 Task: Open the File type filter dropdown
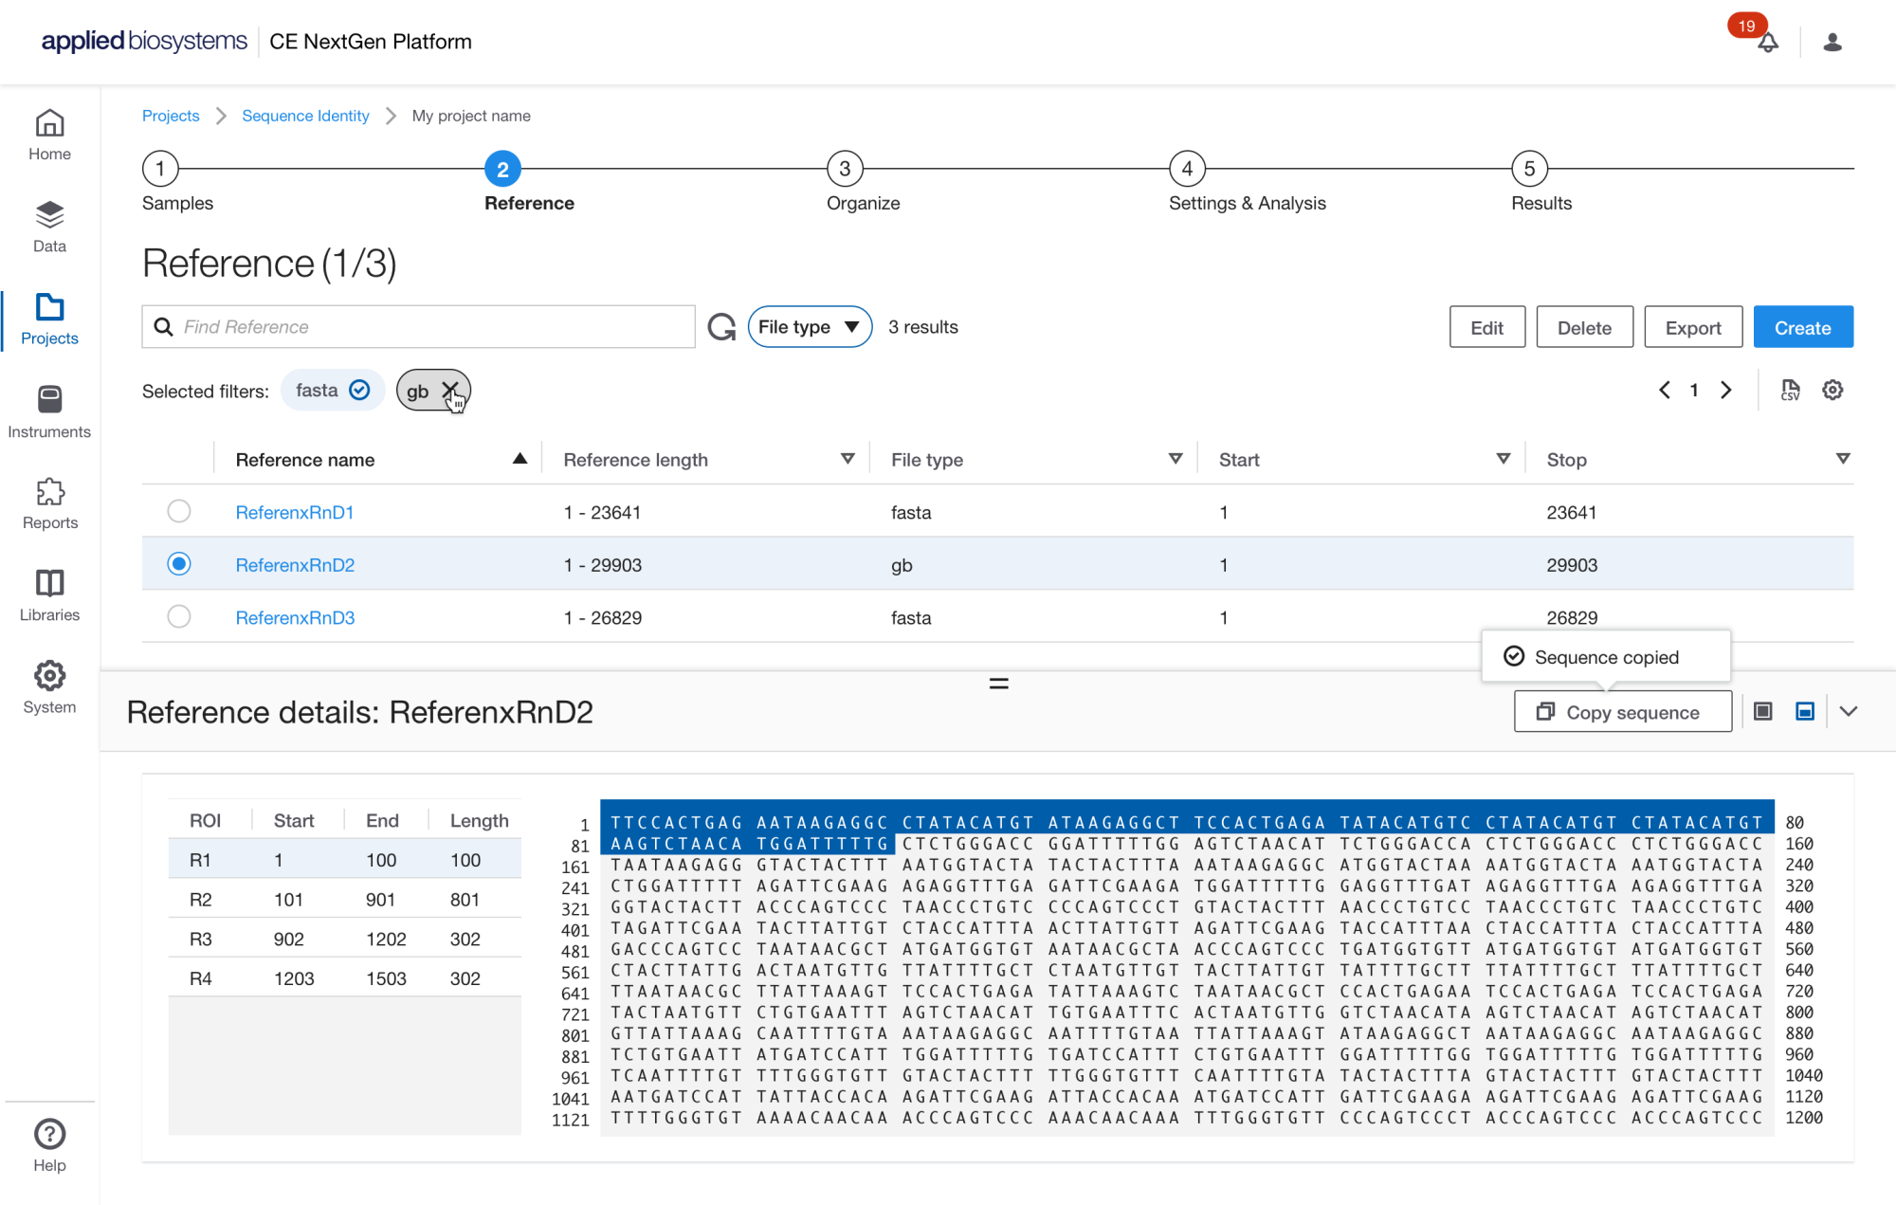coord(810,327)
